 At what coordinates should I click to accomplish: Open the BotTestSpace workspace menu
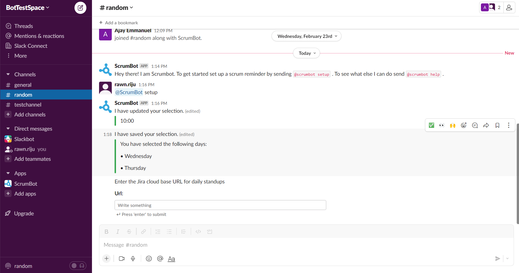[x=28, y=8]
